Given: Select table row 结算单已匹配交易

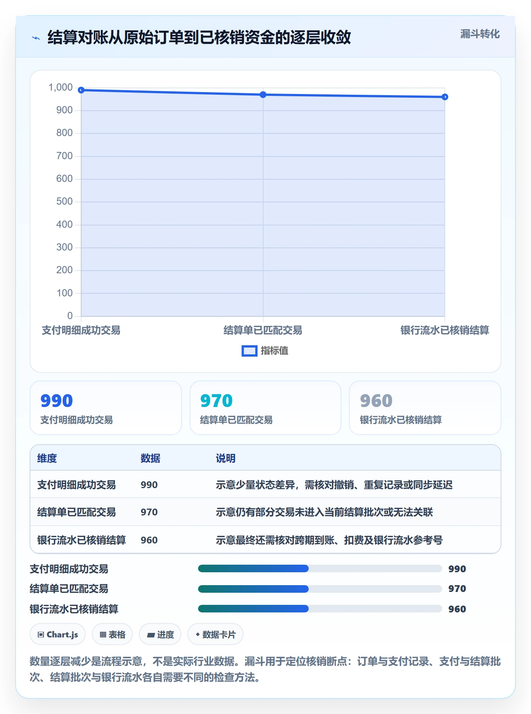Looking at the screenshot, I should click(265, 512).
